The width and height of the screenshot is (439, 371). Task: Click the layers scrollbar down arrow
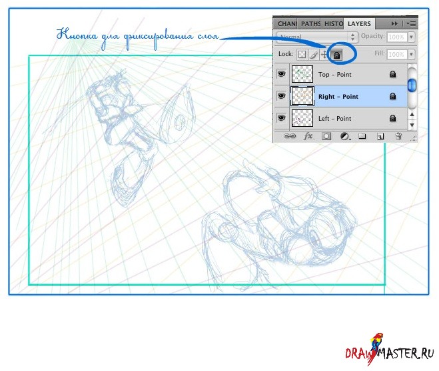pos(412,125)
